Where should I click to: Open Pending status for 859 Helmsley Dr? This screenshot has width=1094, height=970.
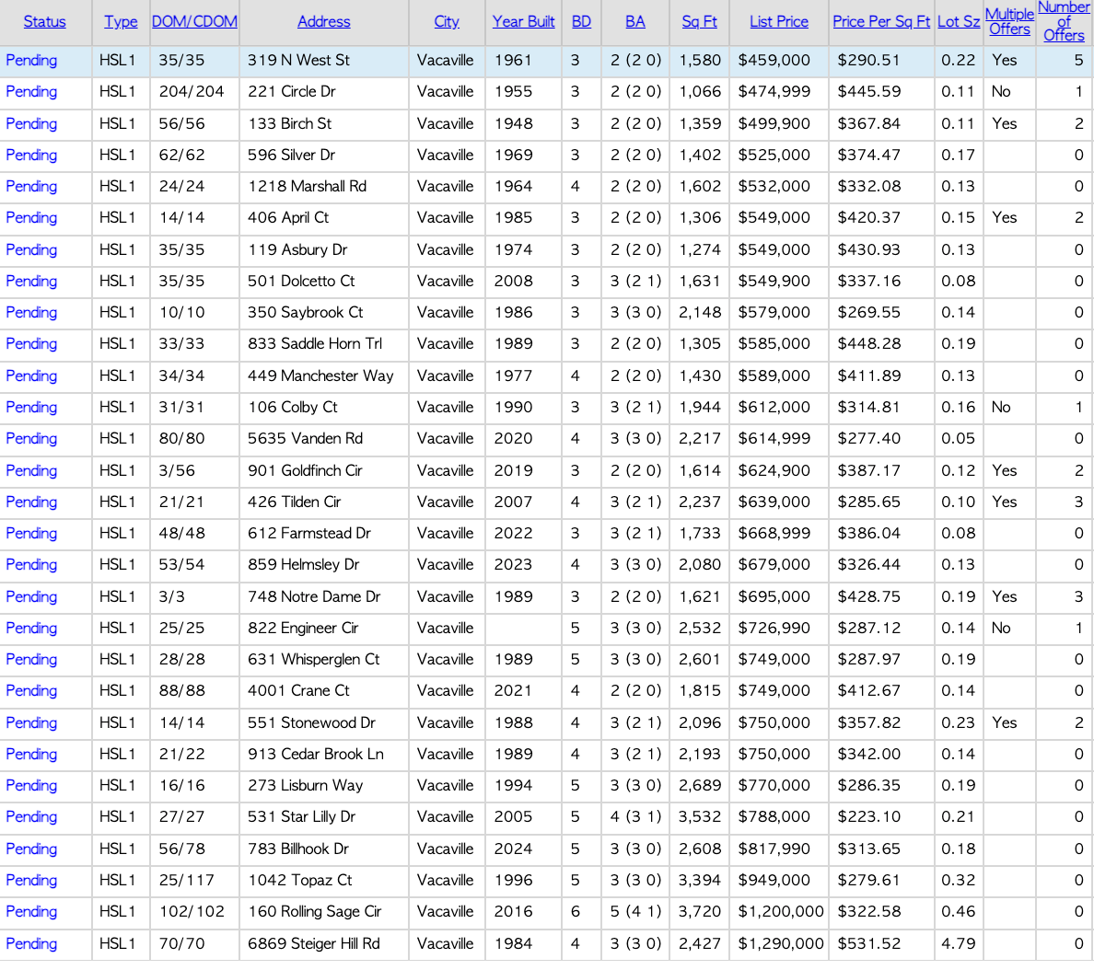(31, 565)
